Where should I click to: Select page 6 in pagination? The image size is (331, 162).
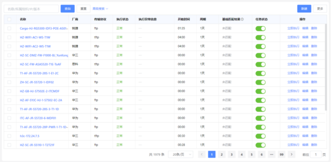(x=261, y=154)
